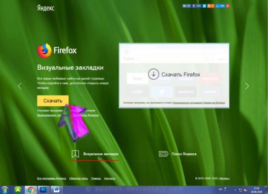This screenshot has width=268, height=194.
Task: Open the Яндекс copyright link
Action: [x=224, y=178]
